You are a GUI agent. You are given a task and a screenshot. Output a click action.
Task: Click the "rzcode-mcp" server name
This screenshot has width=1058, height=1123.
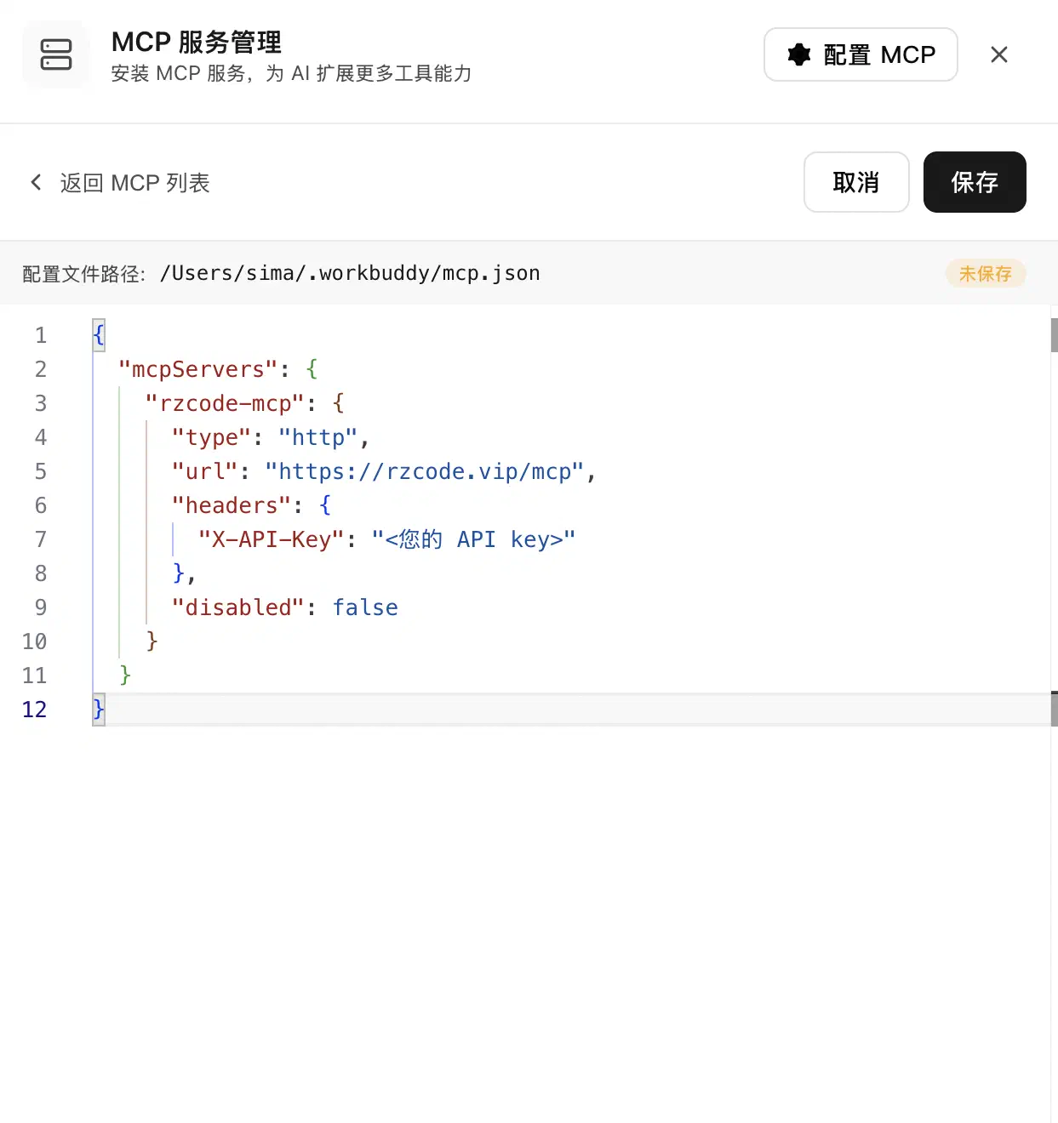[226, 403]
